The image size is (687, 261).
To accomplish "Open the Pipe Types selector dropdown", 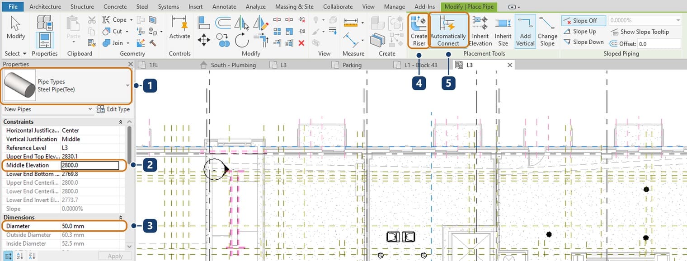I will (x=127, y=85).
